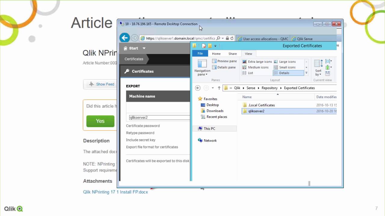The height and width of the screenshot is (216, 385).
Task: Click the Group by icon in Current view
Action: (x=328, y=61)
